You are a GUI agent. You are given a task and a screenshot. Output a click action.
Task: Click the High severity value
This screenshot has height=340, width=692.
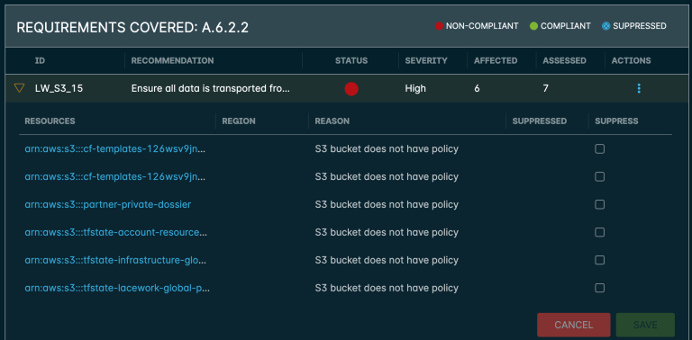point(415,88)
